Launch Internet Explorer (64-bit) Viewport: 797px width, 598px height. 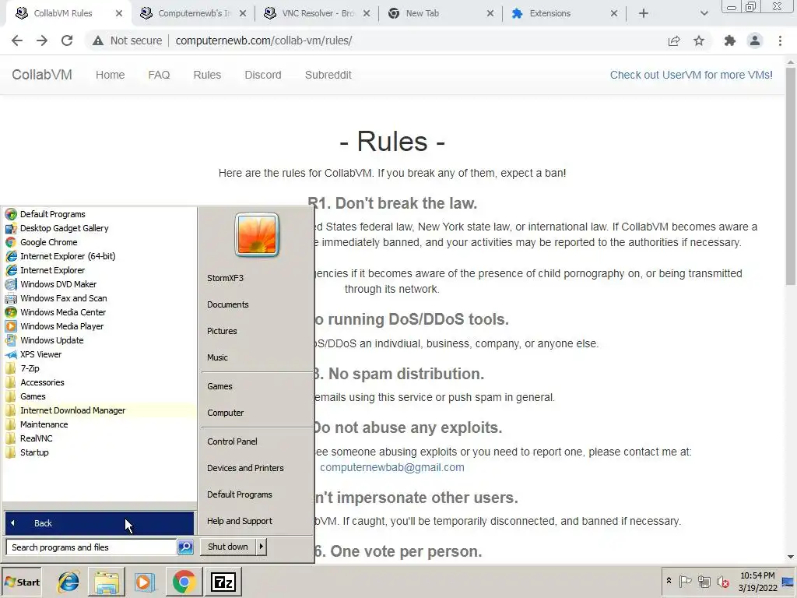click(99, 256)
